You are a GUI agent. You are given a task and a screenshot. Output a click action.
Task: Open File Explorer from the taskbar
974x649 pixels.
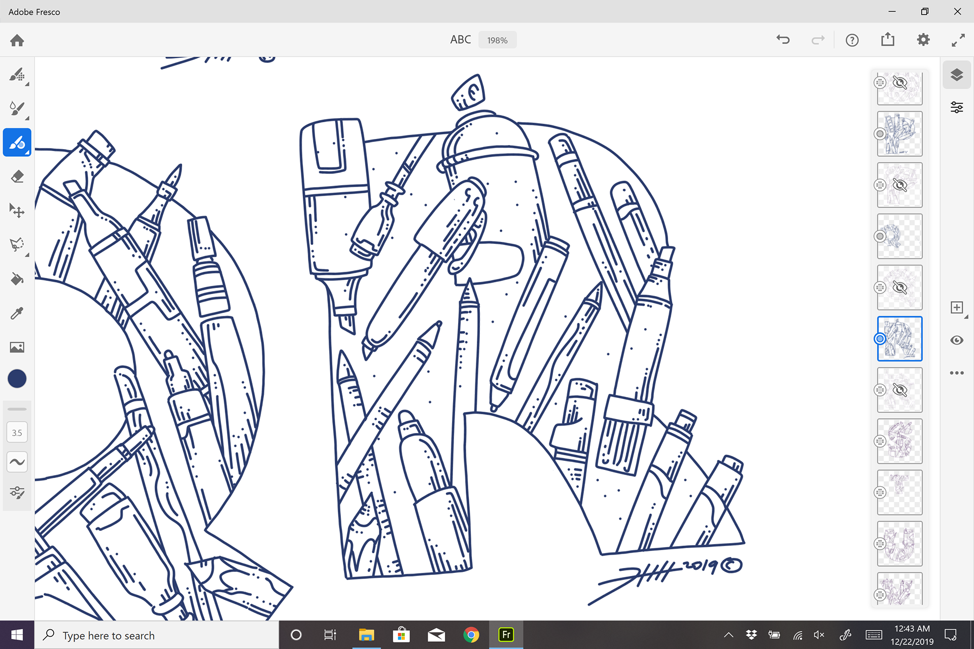point(366,635)
